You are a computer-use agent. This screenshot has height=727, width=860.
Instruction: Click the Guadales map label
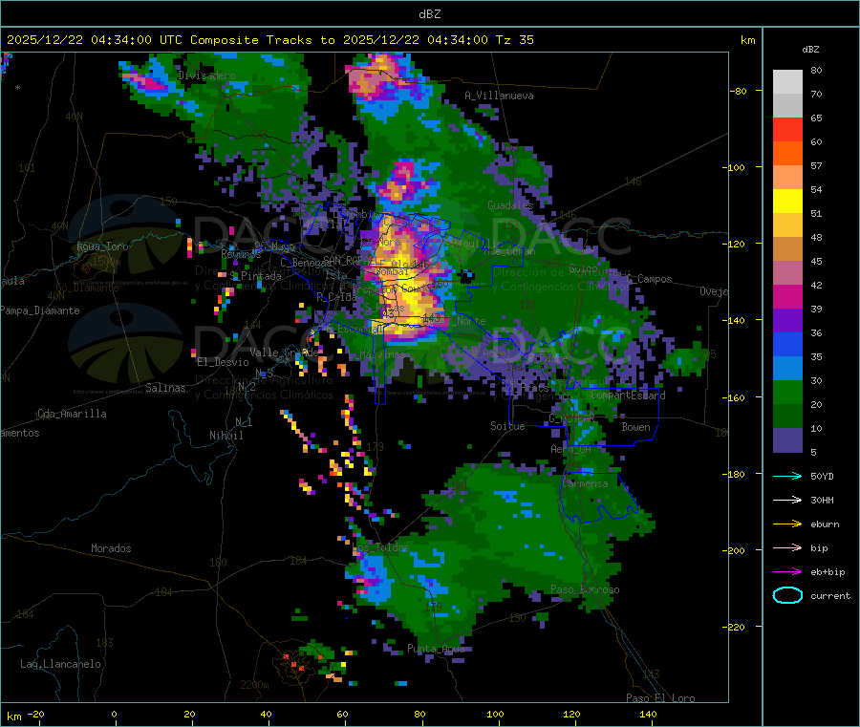pos(510,205)
